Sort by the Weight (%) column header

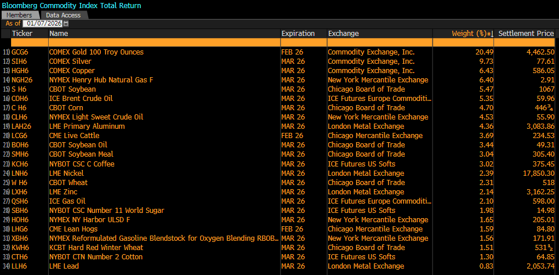pyautogui.click(x=473, y=34)
